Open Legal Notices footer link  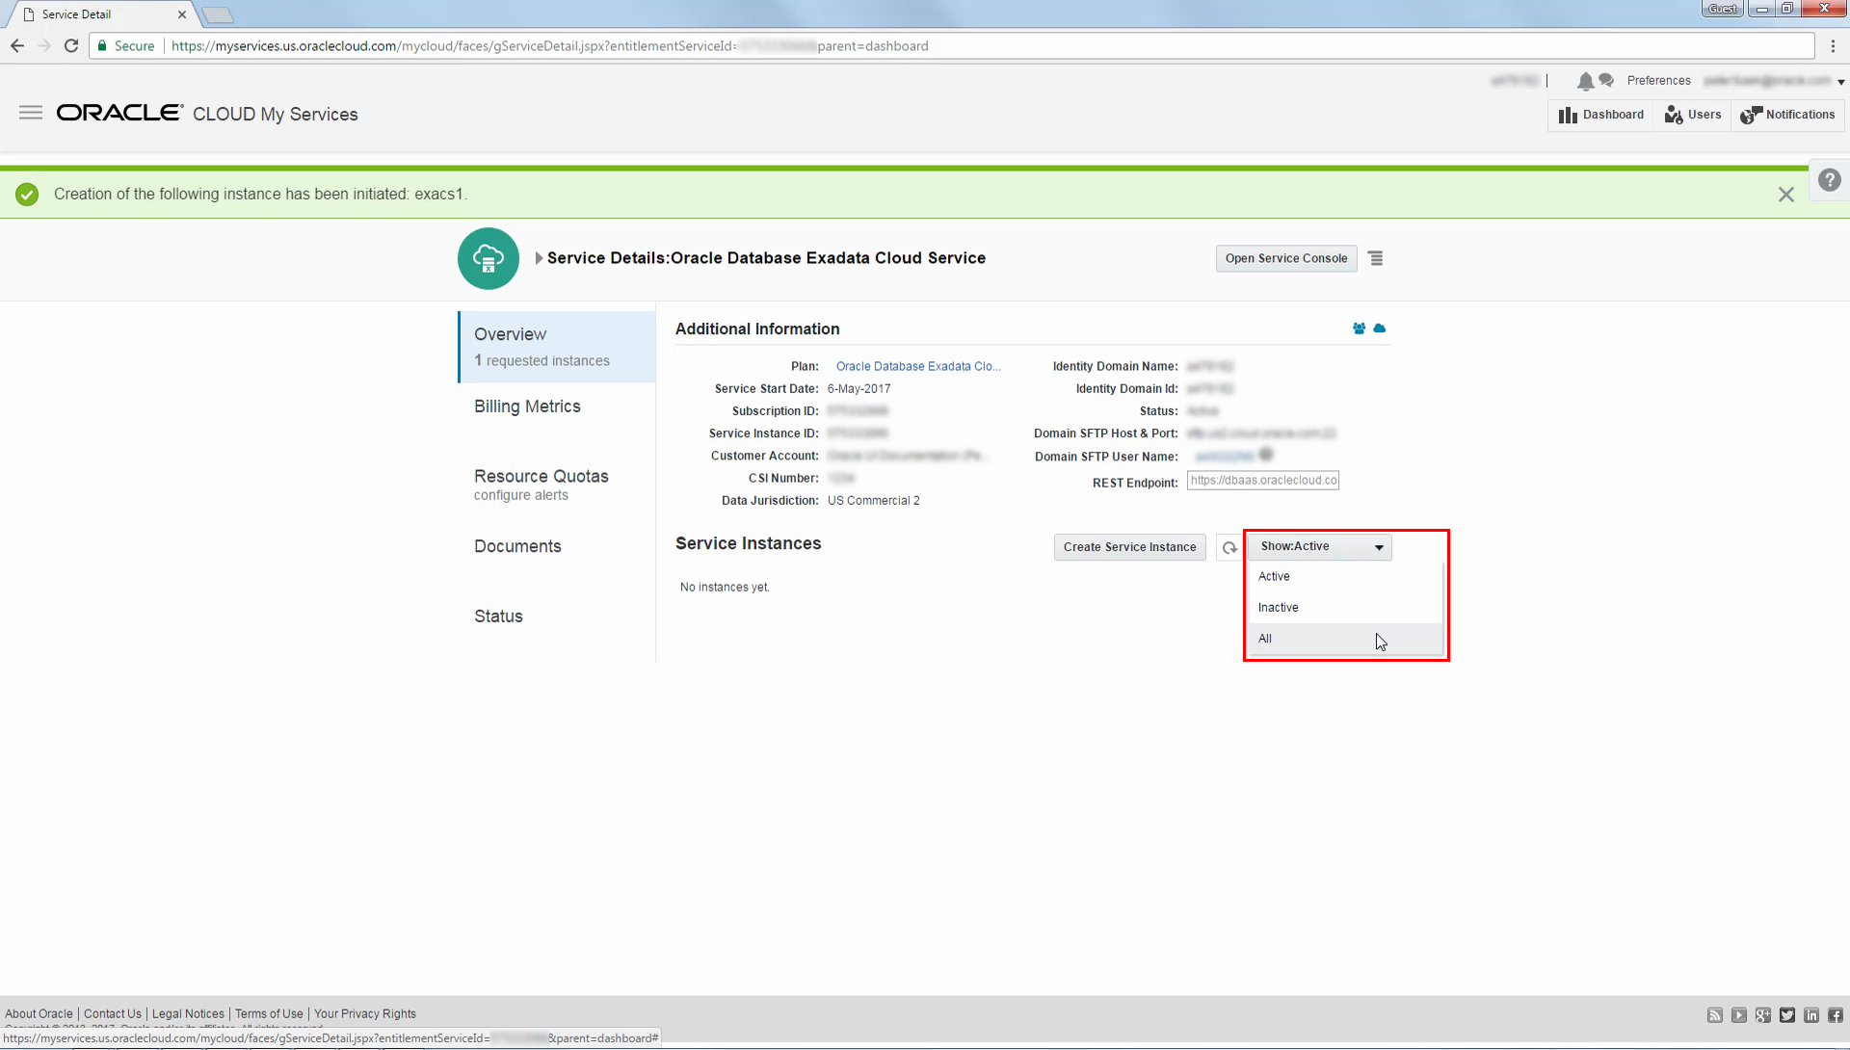coord(188,1014)
